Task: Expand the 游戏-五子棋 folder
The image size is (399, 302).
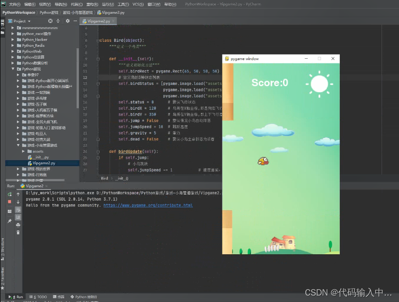Action: pos(18,104)
